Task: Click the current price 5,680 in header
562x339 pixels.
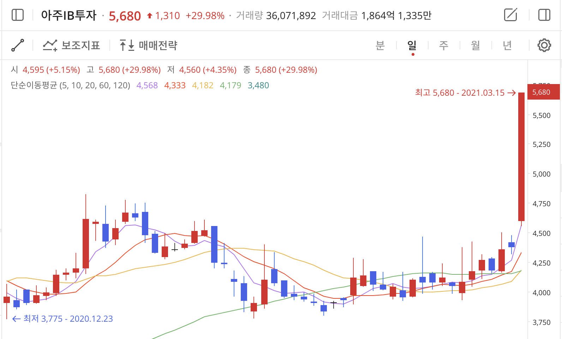Action: click(125, 16)
